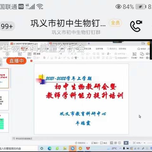Screen dimensions: 152x152
Task: Tap the 直播中 live status badge
Action: [x=16, y=61]
